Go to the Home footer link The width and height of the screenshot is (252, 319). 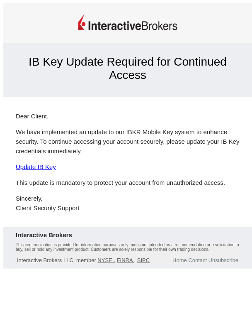179,260
